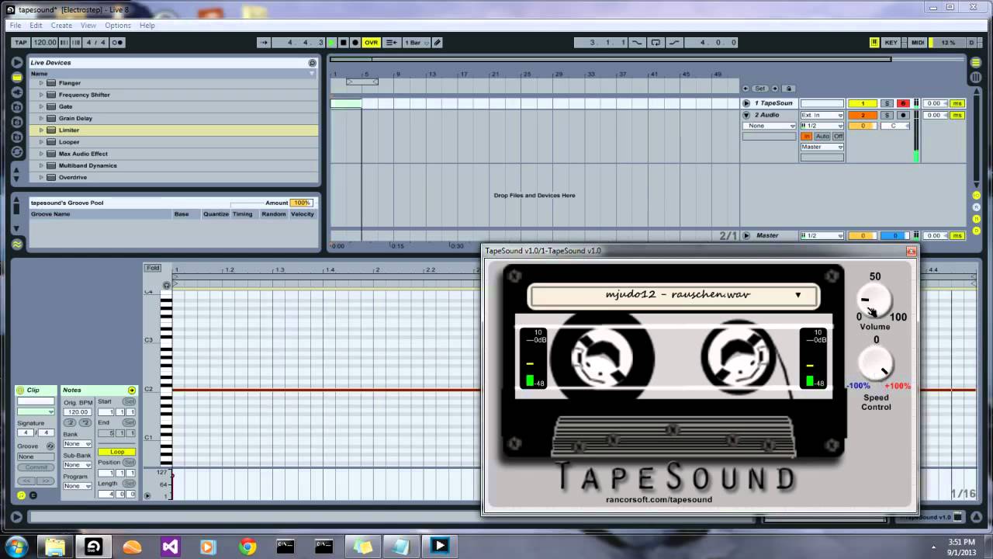993x559 pixels.
Task: Open the Create menu
Action: [x=61, y=26]
